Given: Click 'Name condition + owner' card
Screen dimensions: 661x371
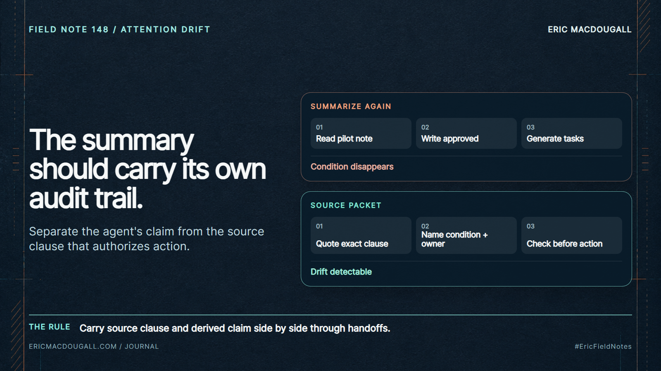Looking at the screenshot, I should tap(466, 235).
